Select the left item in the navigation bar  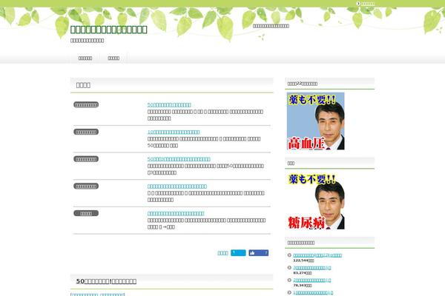click(x=85, y=58)
